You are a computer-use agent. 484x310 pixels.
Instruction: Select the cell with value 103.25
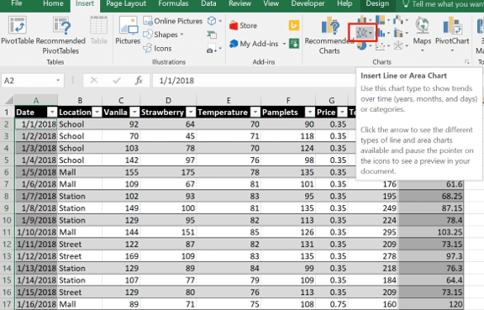tap(431, 232)
